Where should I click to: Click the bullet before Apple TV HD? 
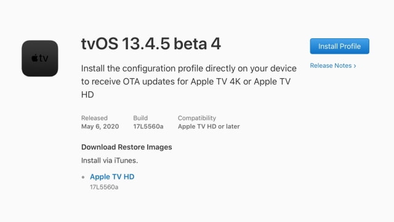[x=83, y=177]
